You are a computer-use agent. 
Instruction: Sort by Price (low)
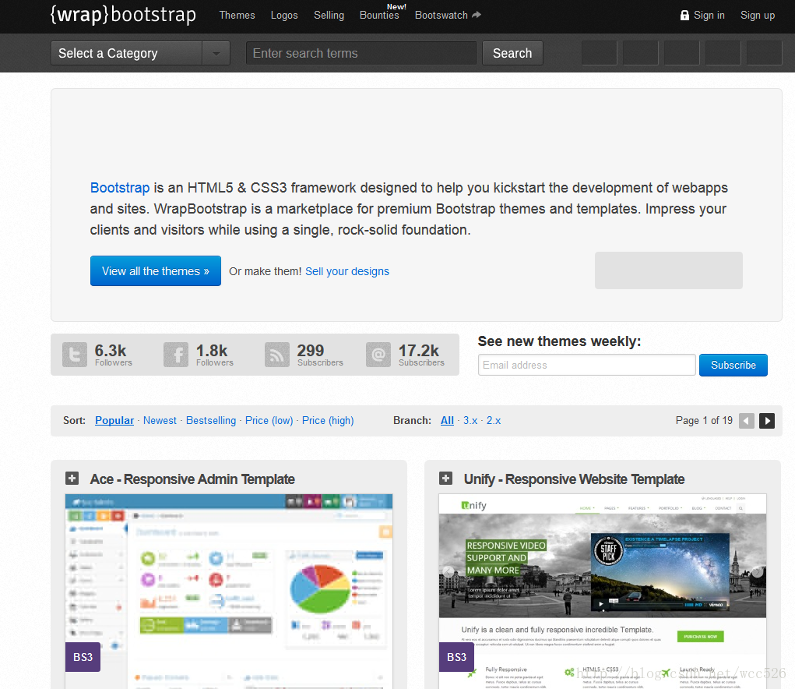click(269, 421)
